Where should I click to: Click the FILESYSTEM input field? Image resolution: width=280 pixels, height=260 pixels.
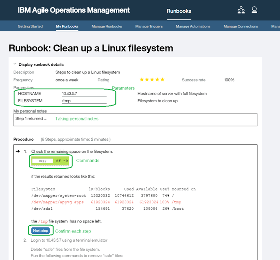tap(84, 101)
